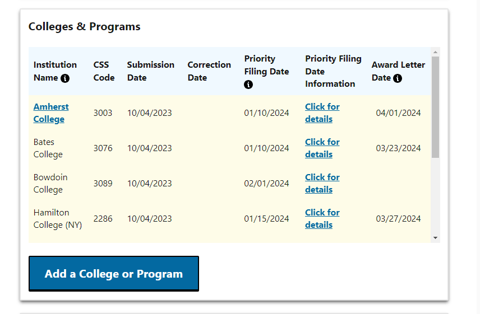View priority filing details for Bowdoin College
Image resolution: width=480 pixels, height=314 pixels.
click(x=322, y=184)
